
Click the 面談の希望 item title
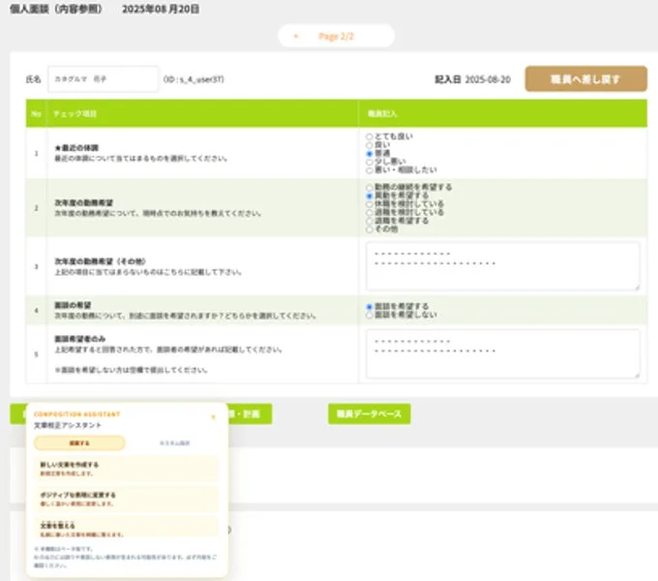coord(73,305)
